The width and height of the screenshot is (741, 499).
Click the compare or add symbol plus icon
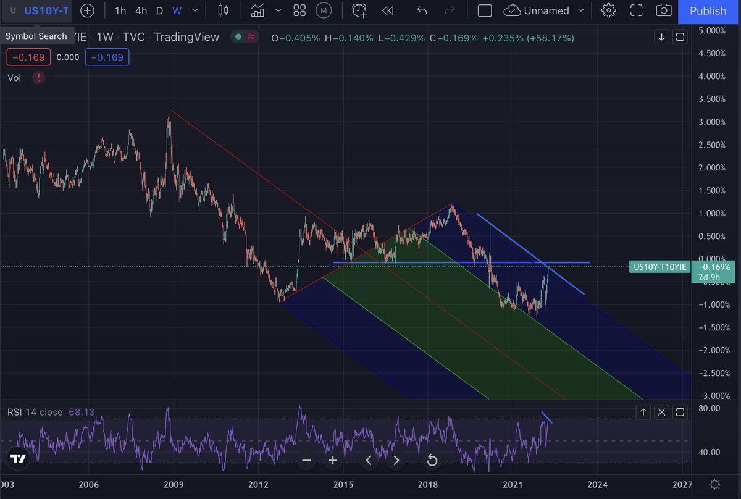click(88, 10)
